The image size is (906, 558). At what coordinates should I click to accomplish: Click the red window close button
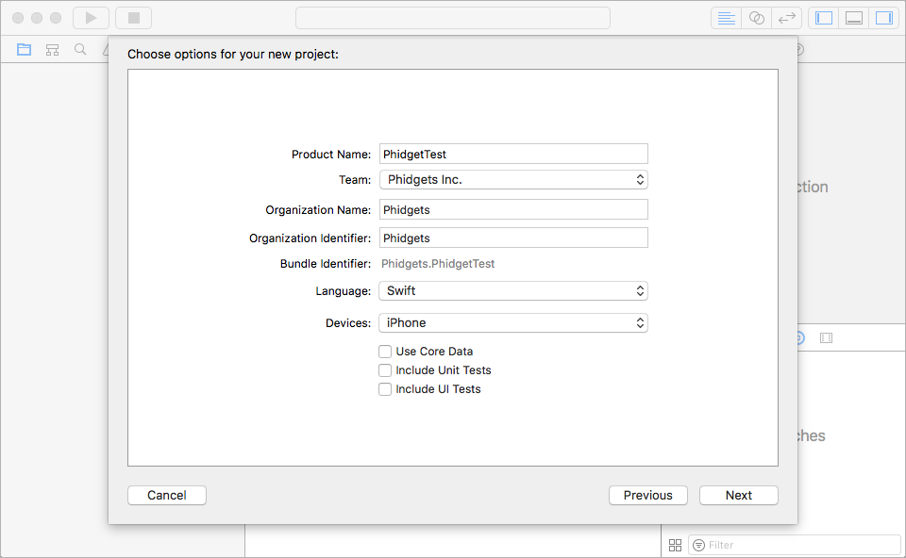(x=18, y=18)
